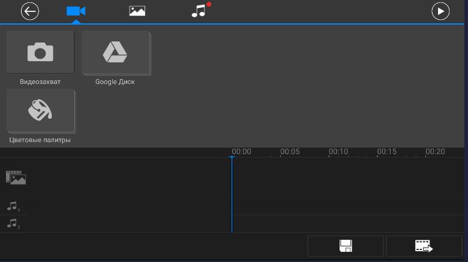Click the paint bucket palette icon
468x262 pixels.
40,110
